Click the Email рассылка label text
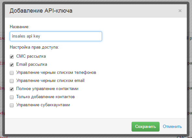The height and width of the screenshot is (138, 192). pos(32,64)
